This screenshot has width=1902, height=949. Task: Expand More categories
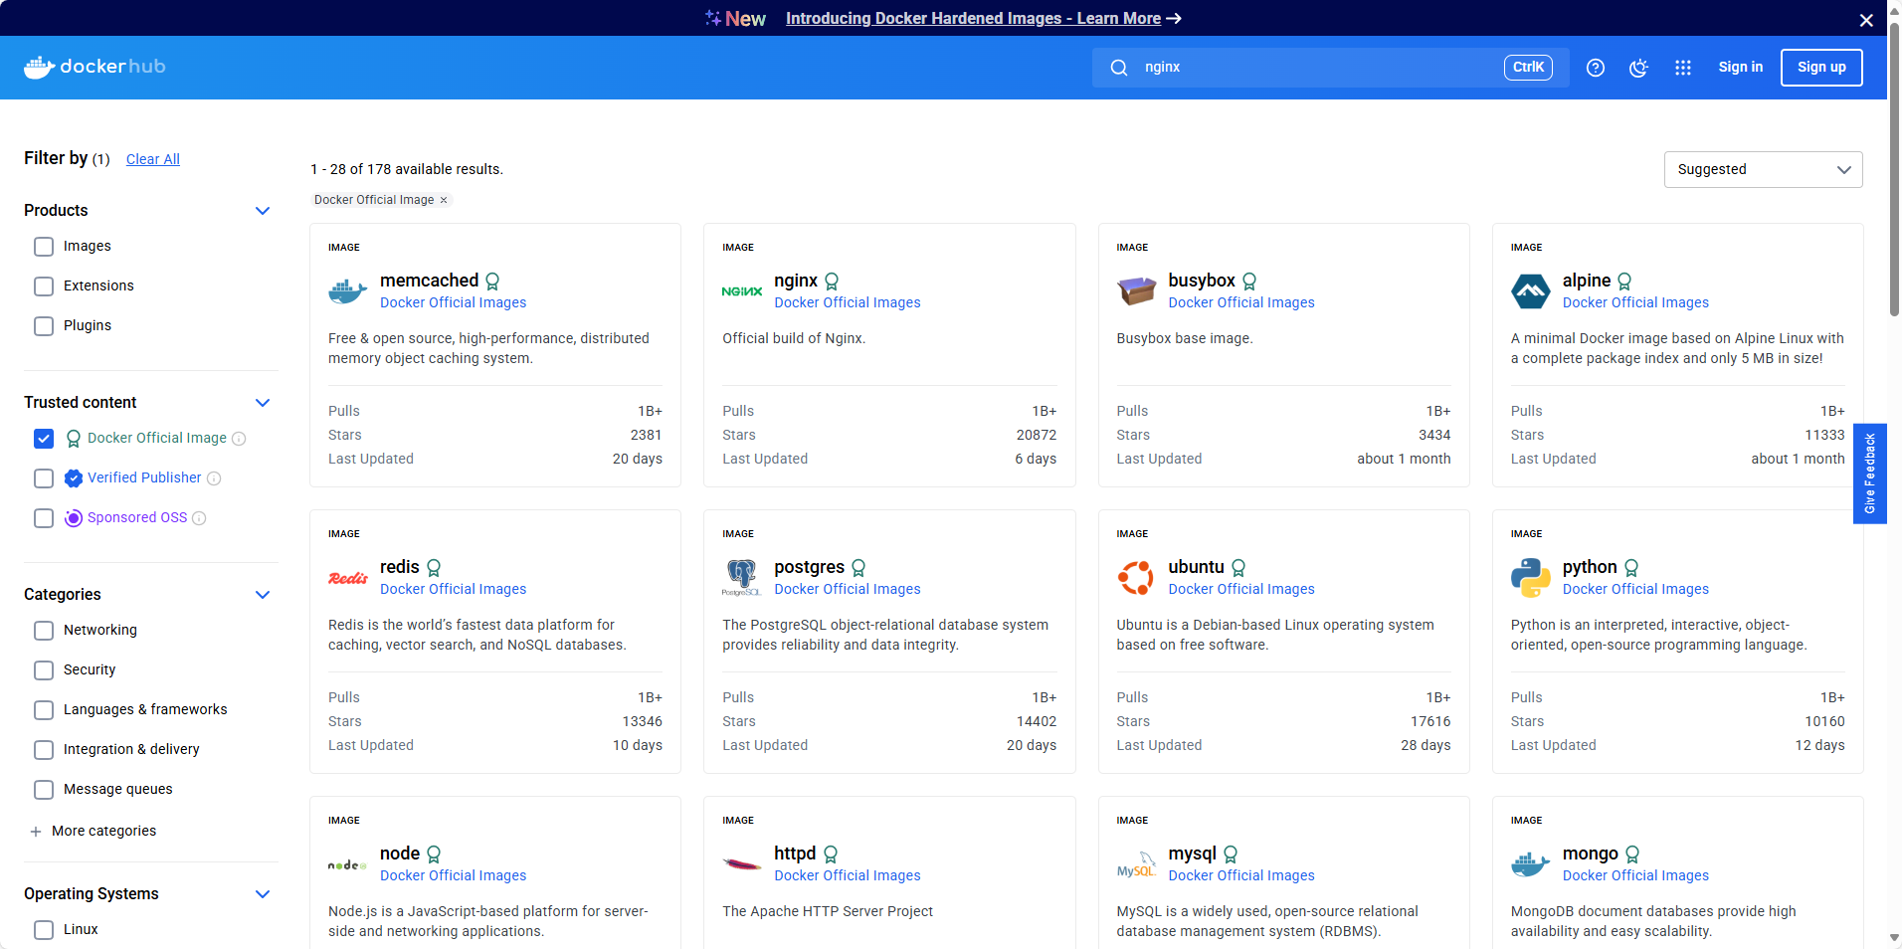pyautogui.click(x=93, y=831)
